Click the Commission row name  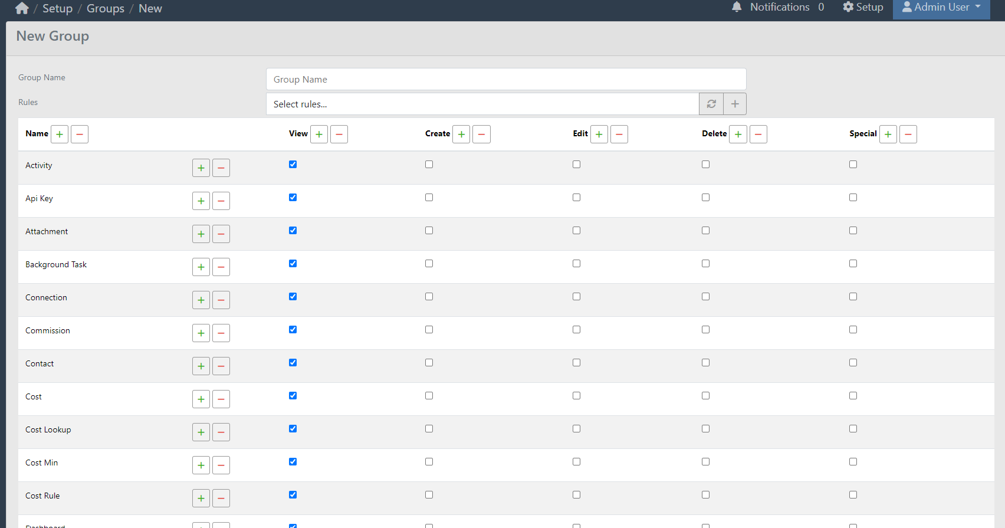click(48, 330)
